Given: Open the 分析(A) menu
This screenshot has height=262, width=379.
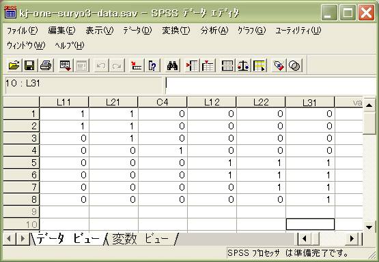Looking at the screenshot, I should click(214, 31).
